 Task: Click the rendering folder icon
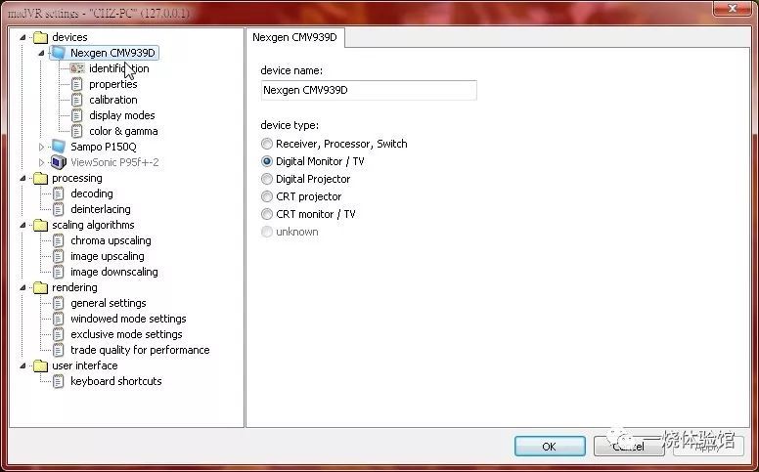click(x=41, y=287)
